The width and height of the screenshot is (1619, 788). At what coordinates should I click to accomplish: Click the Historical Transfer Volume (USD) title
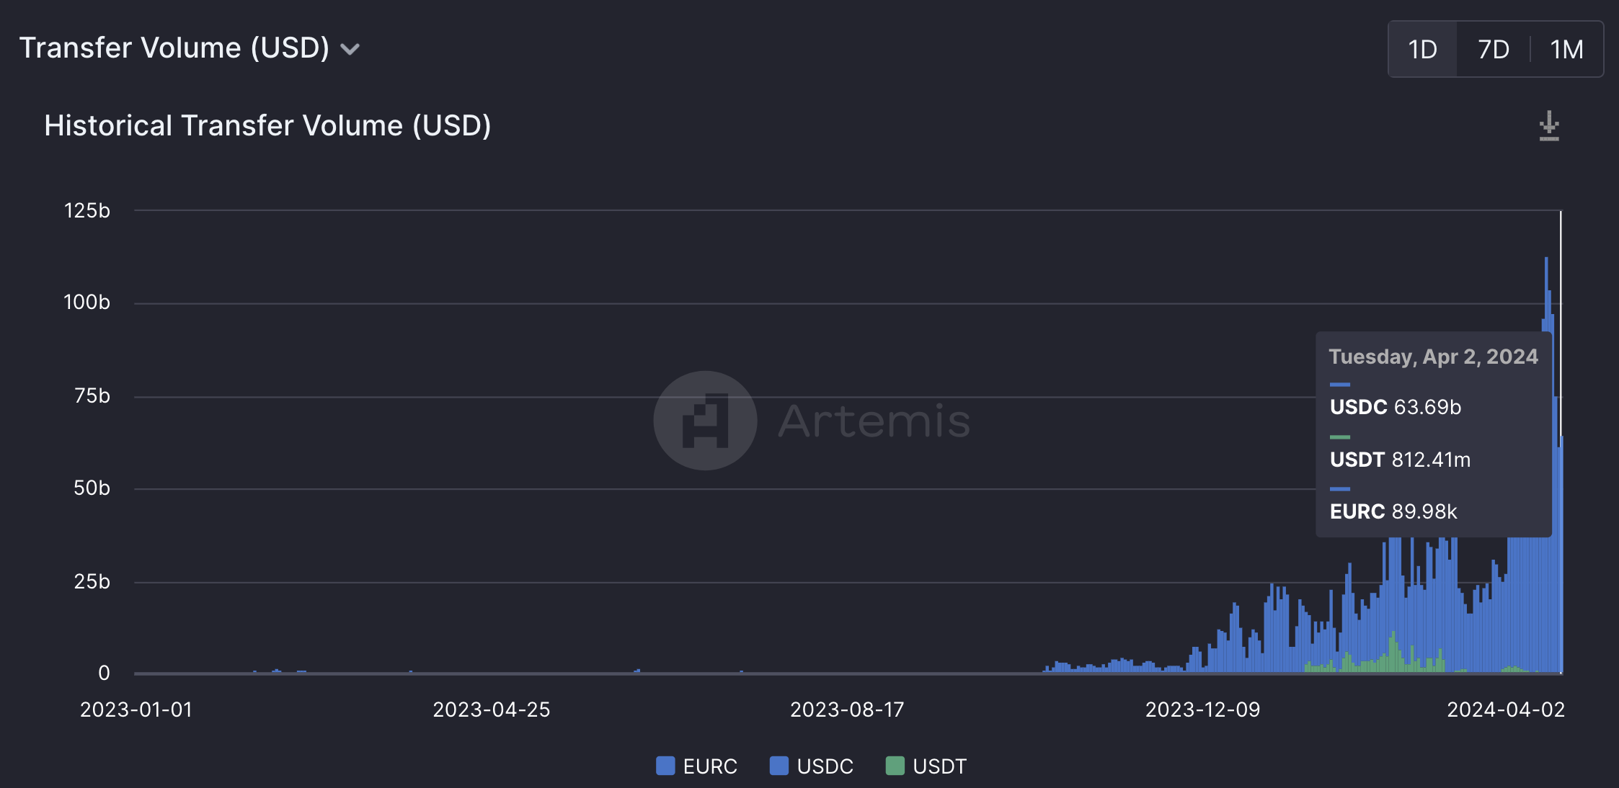[267, 126]
